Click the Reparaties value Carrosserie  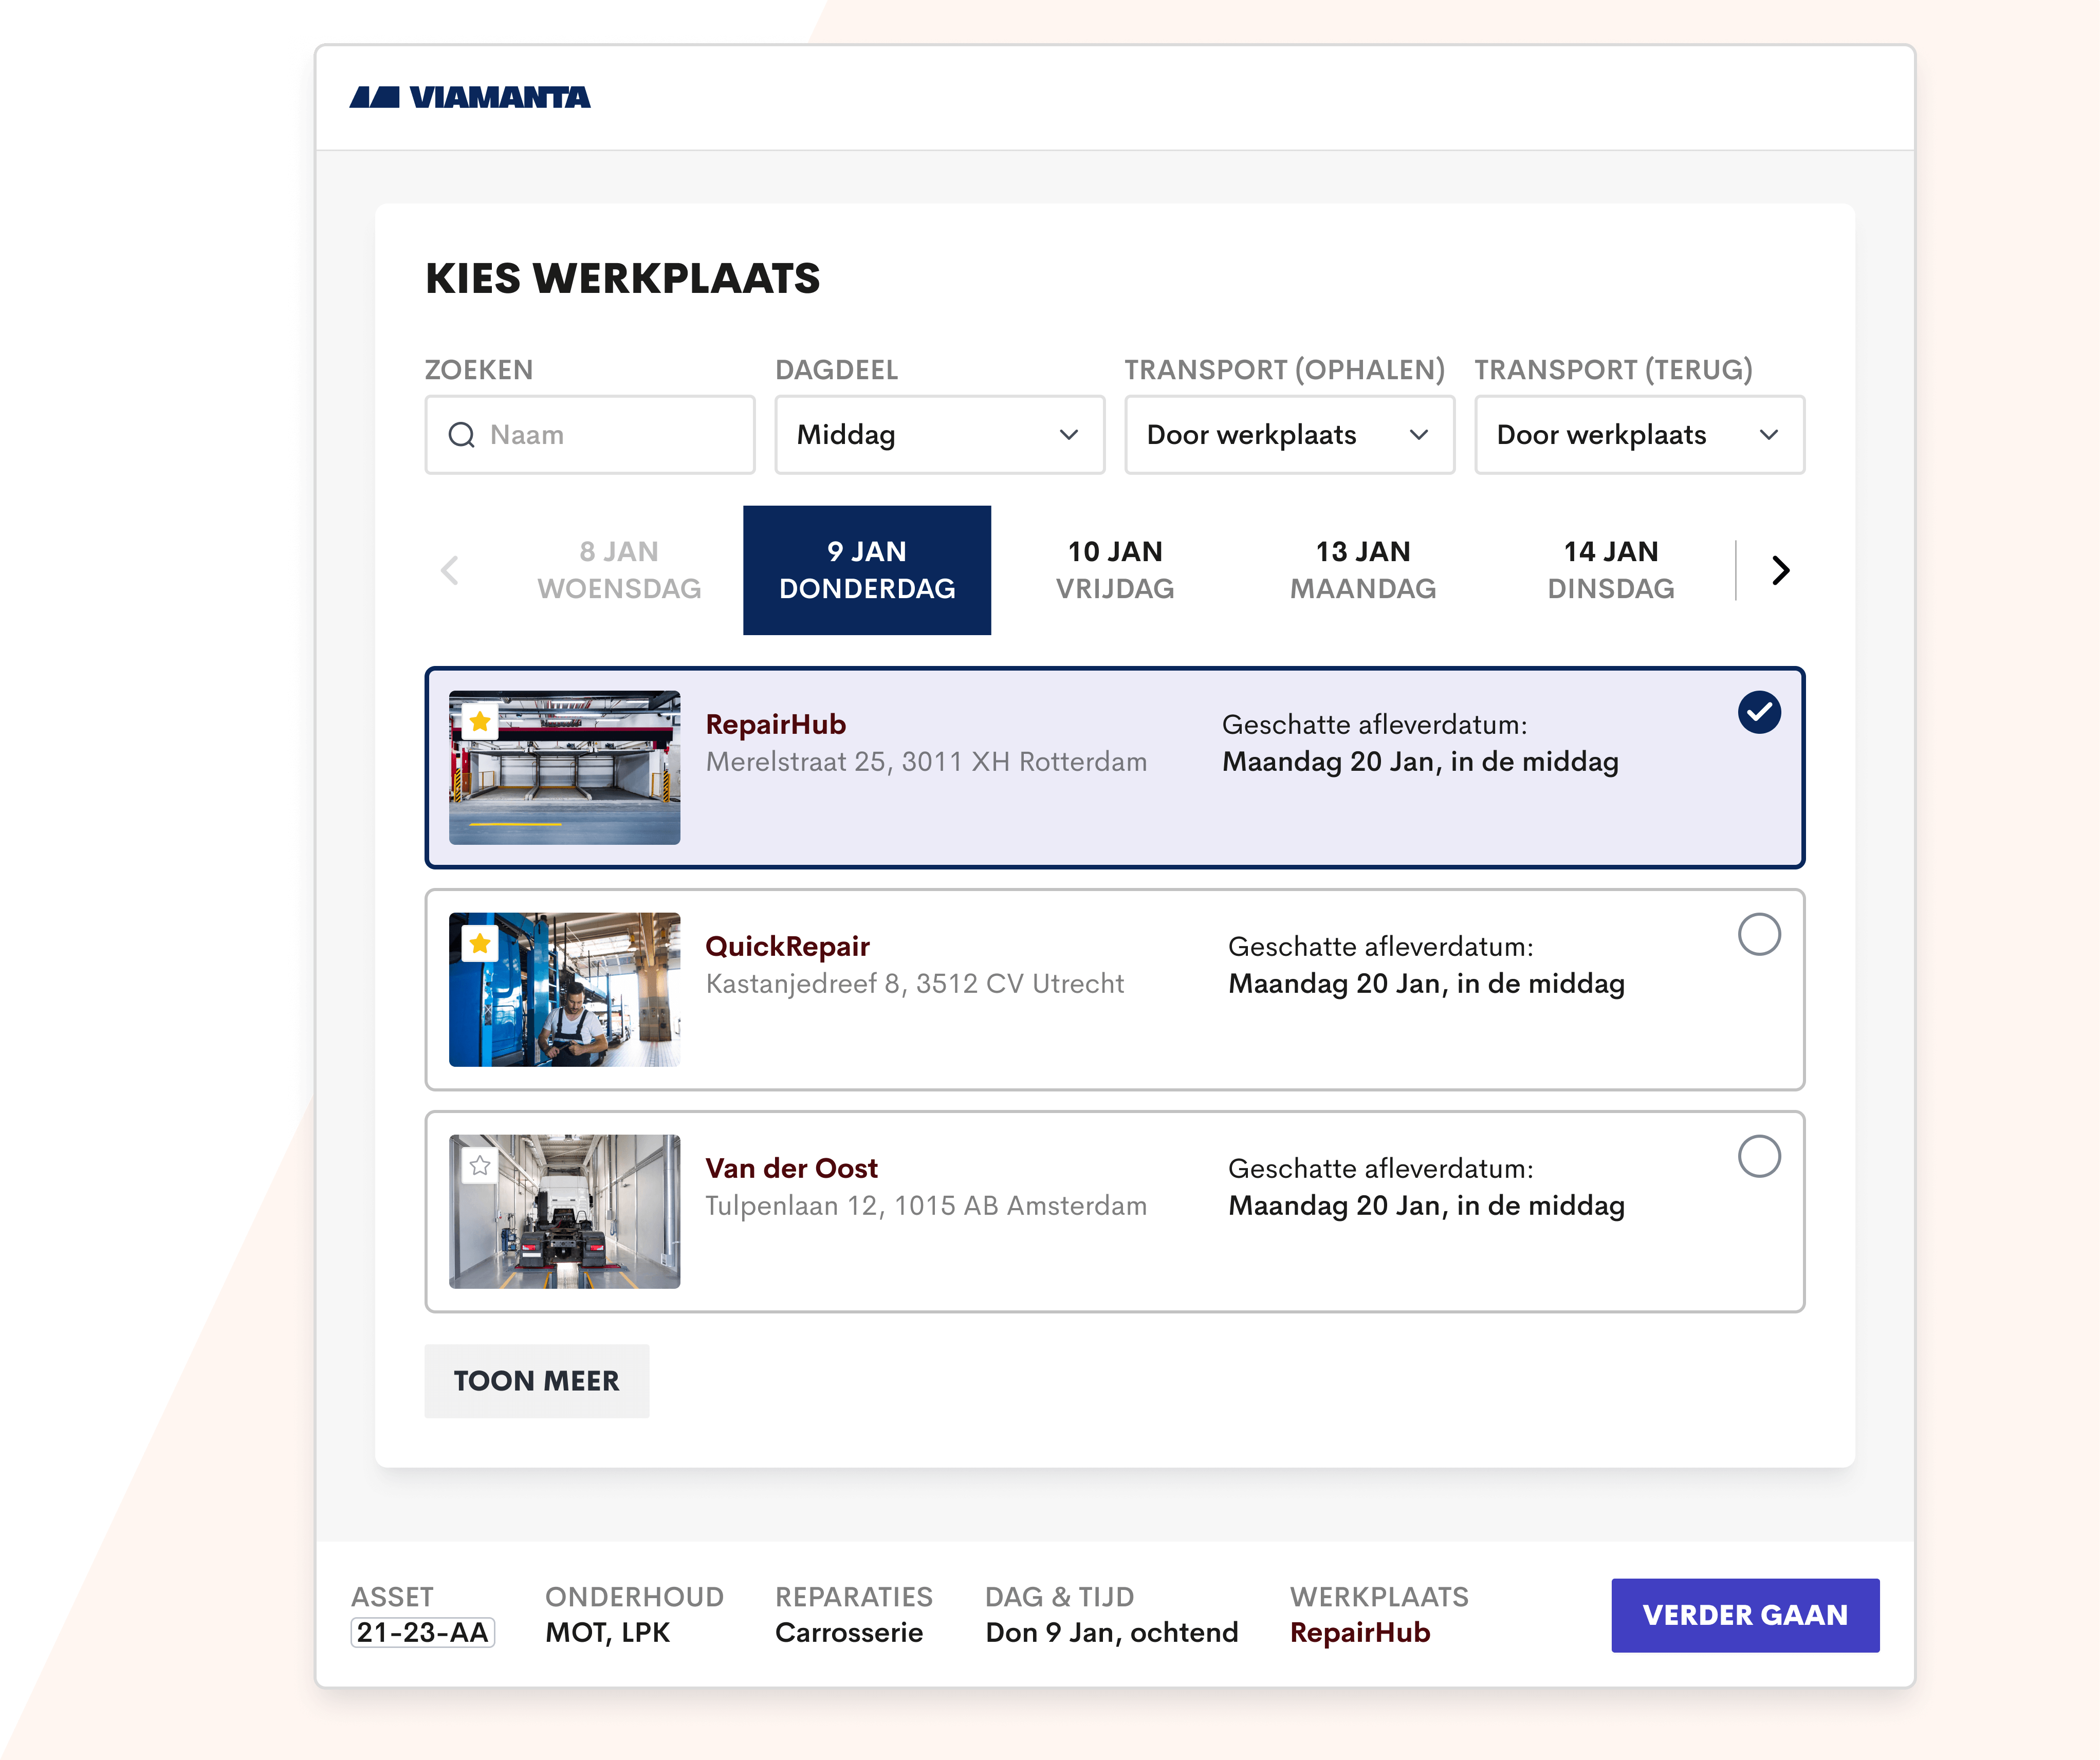849,1633
